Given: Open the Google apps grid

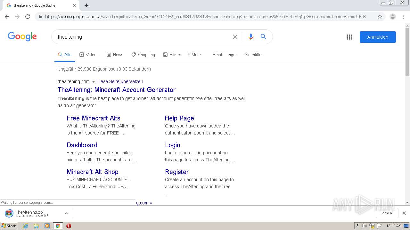Looking at the screenshot, I should click(349, 37).
